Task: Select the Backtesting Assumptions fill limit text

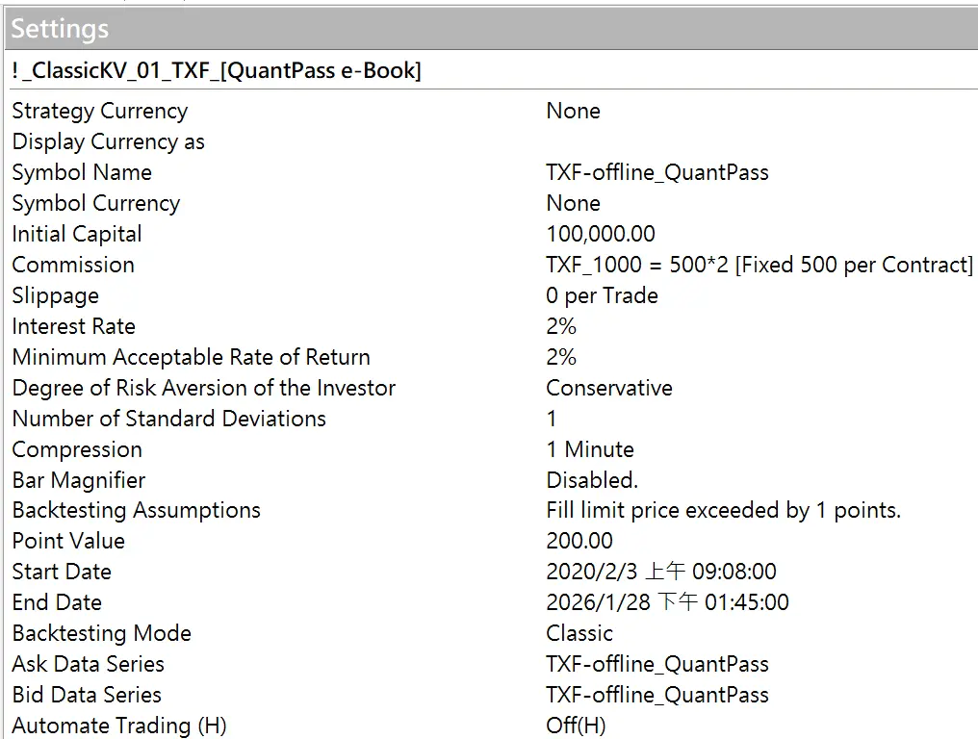Action: 723,510
